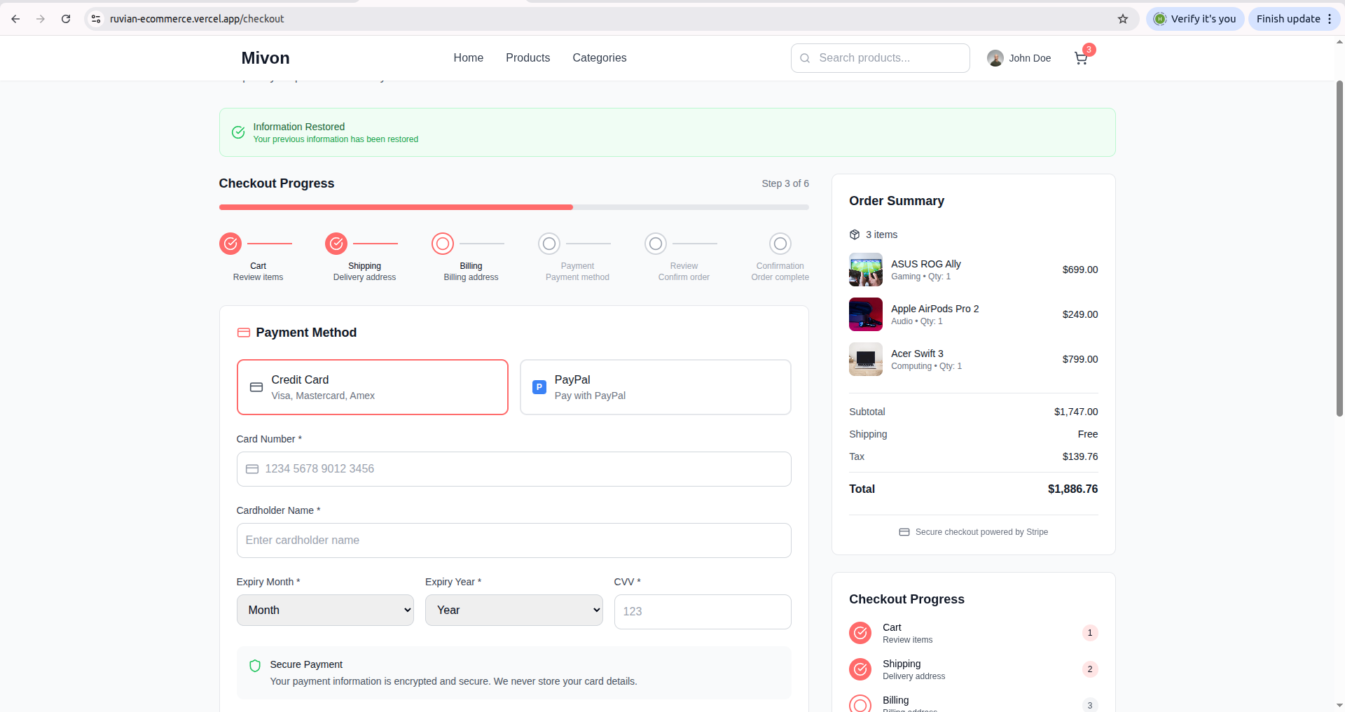The width and height of the screenshot is (1345, 712).
Task: Click the checkout progress bar
Action: [514, 207]
